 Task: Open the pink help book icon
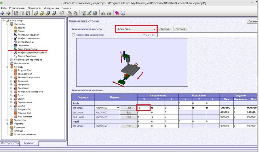117,13
